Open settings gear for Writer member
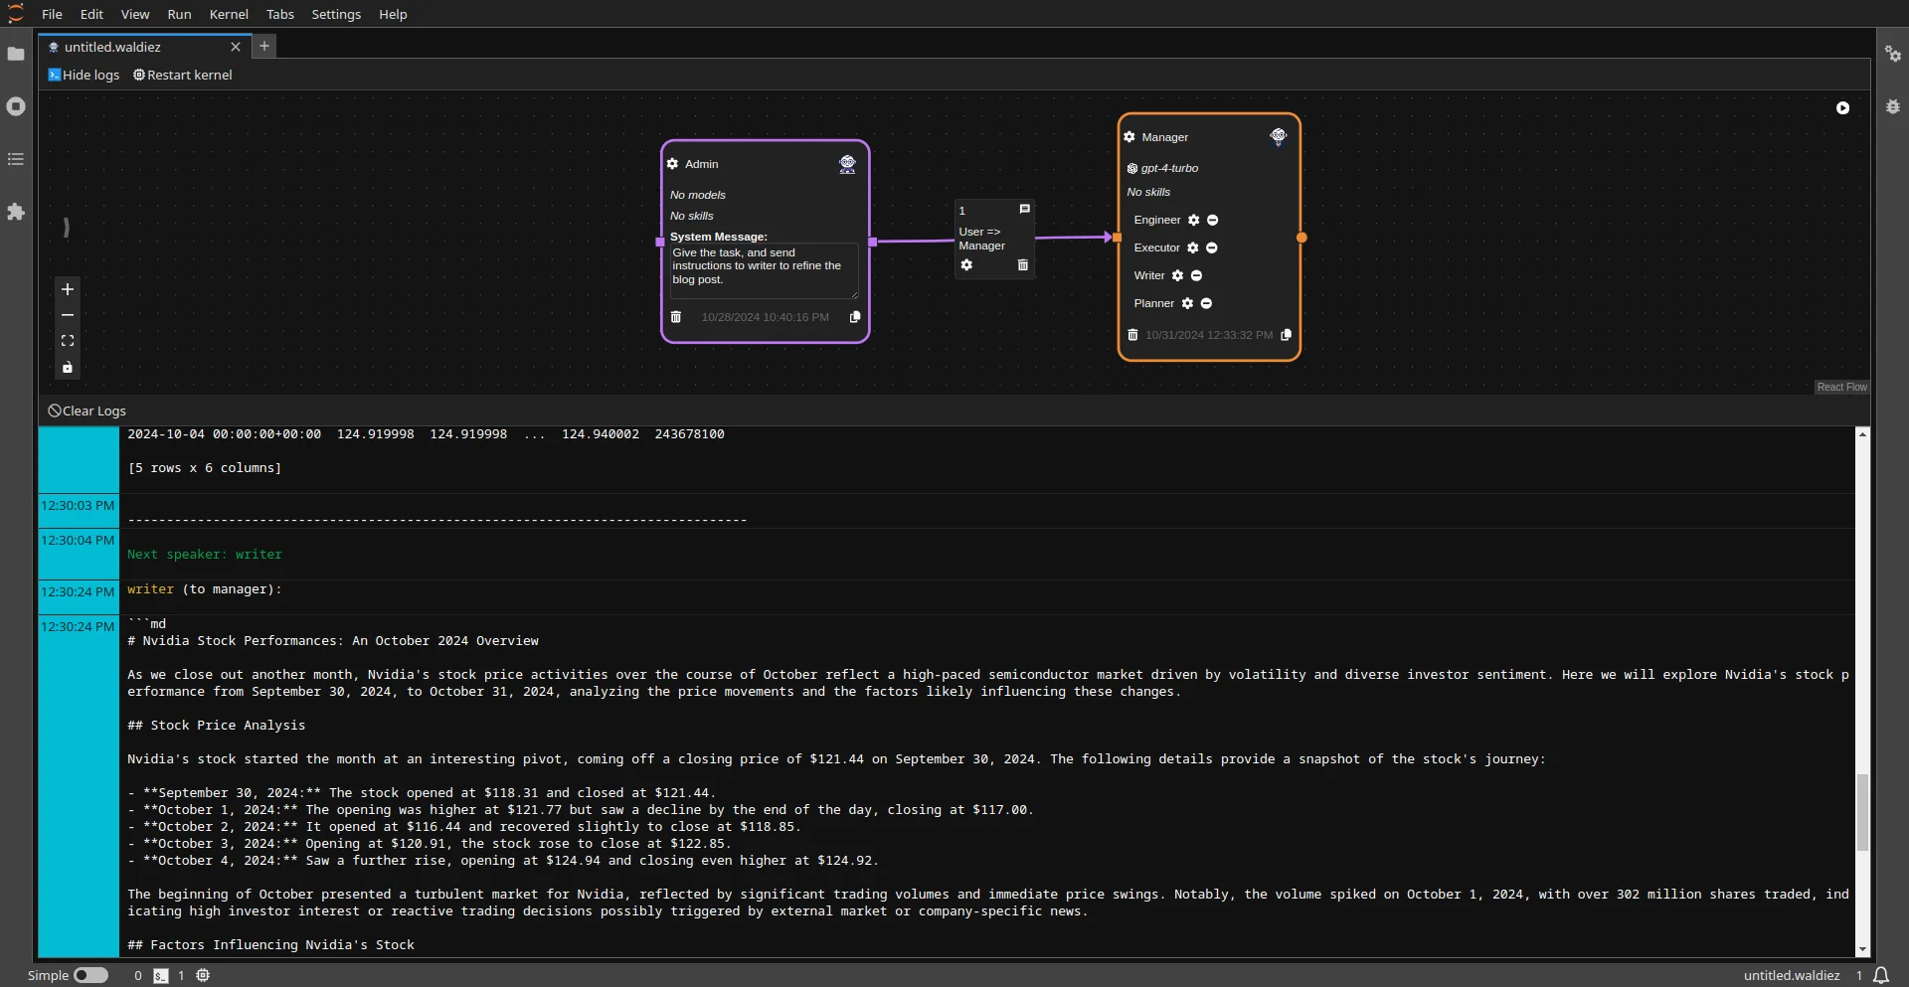Screen dimensions: 1909x987 1178,275
